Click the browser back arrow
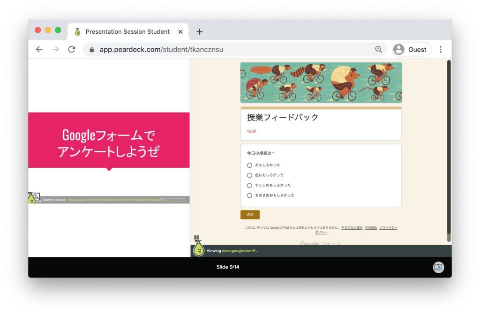Viewport: 480px width, 315px height. click(x=39, y=49)
